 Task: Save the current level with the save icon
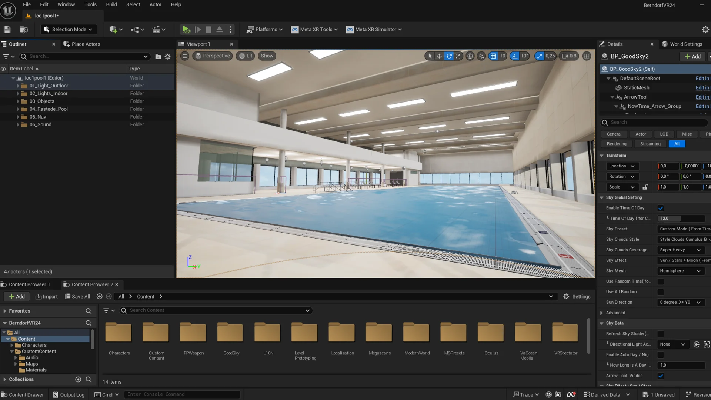(7, 29)
